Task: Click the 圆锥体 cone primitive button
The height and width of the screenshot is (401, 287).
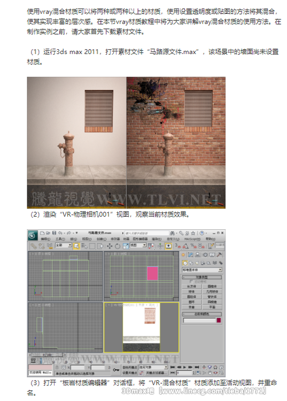Action: 212,287
